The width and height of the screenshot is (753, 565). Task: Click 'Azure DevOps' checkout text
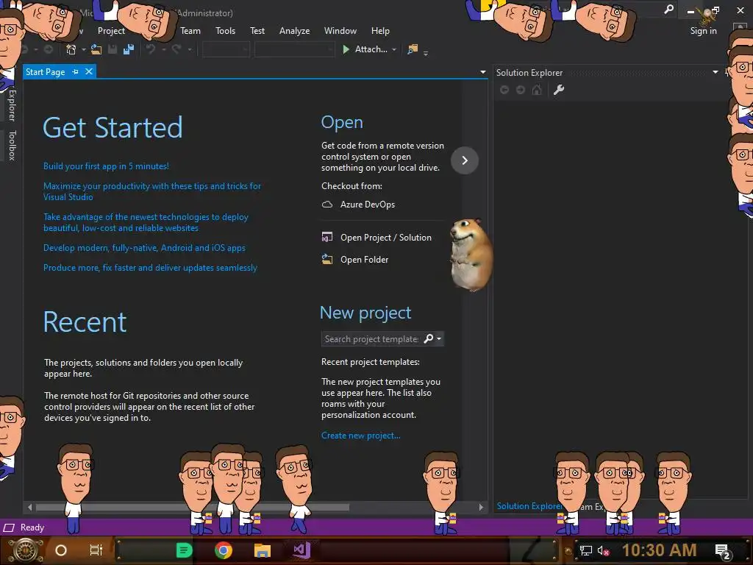pos(368,205)
